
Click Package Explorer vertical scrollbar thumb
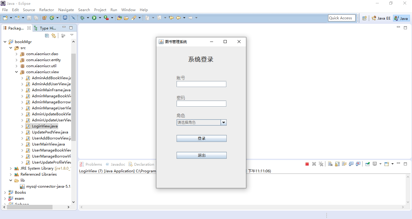(x=73, y=97)
